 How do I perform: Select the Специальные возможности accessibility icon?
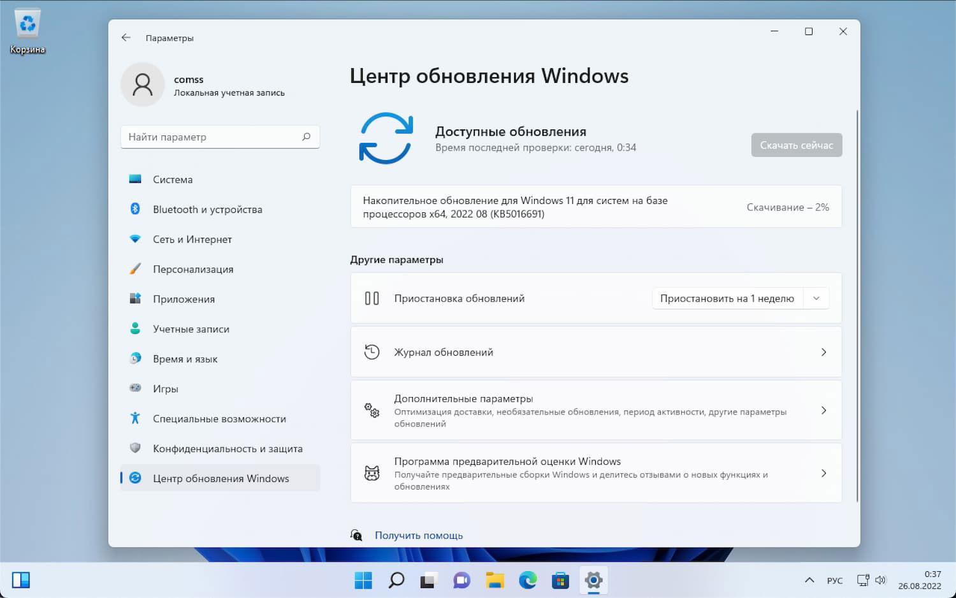[135, 418]
